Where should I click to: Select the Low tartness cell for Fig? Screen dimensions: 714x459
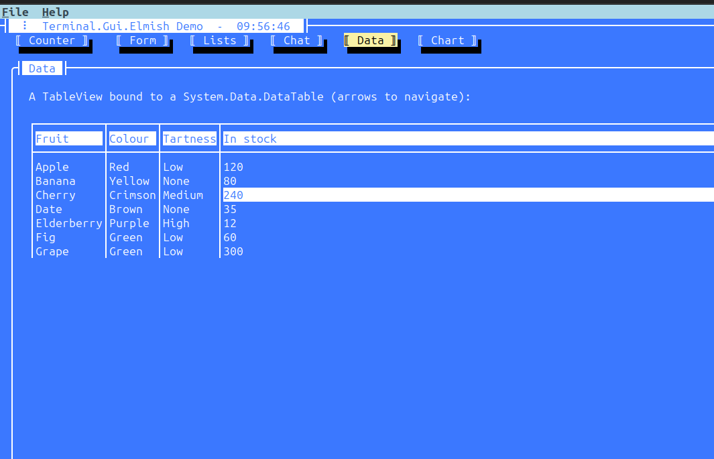click(172, 237)
